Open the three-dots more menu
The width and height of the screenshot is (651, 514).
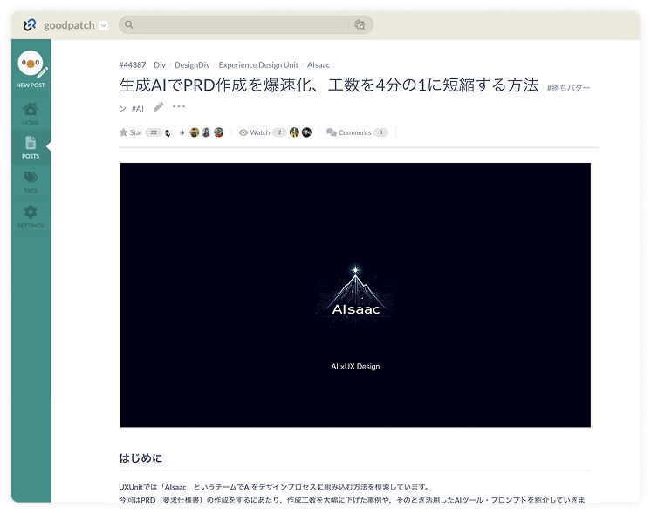pos(179,106)
